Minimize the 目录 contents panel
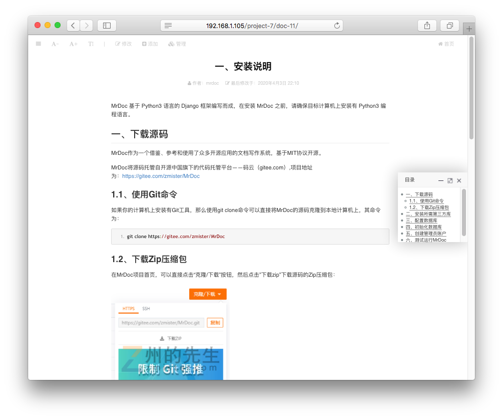Screen dimensions: 503x420 point(441,180)
